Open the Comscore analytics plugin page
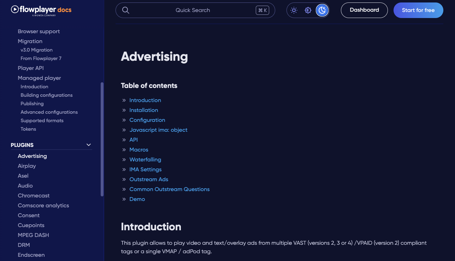455x261 pixels. click(43, 206)
